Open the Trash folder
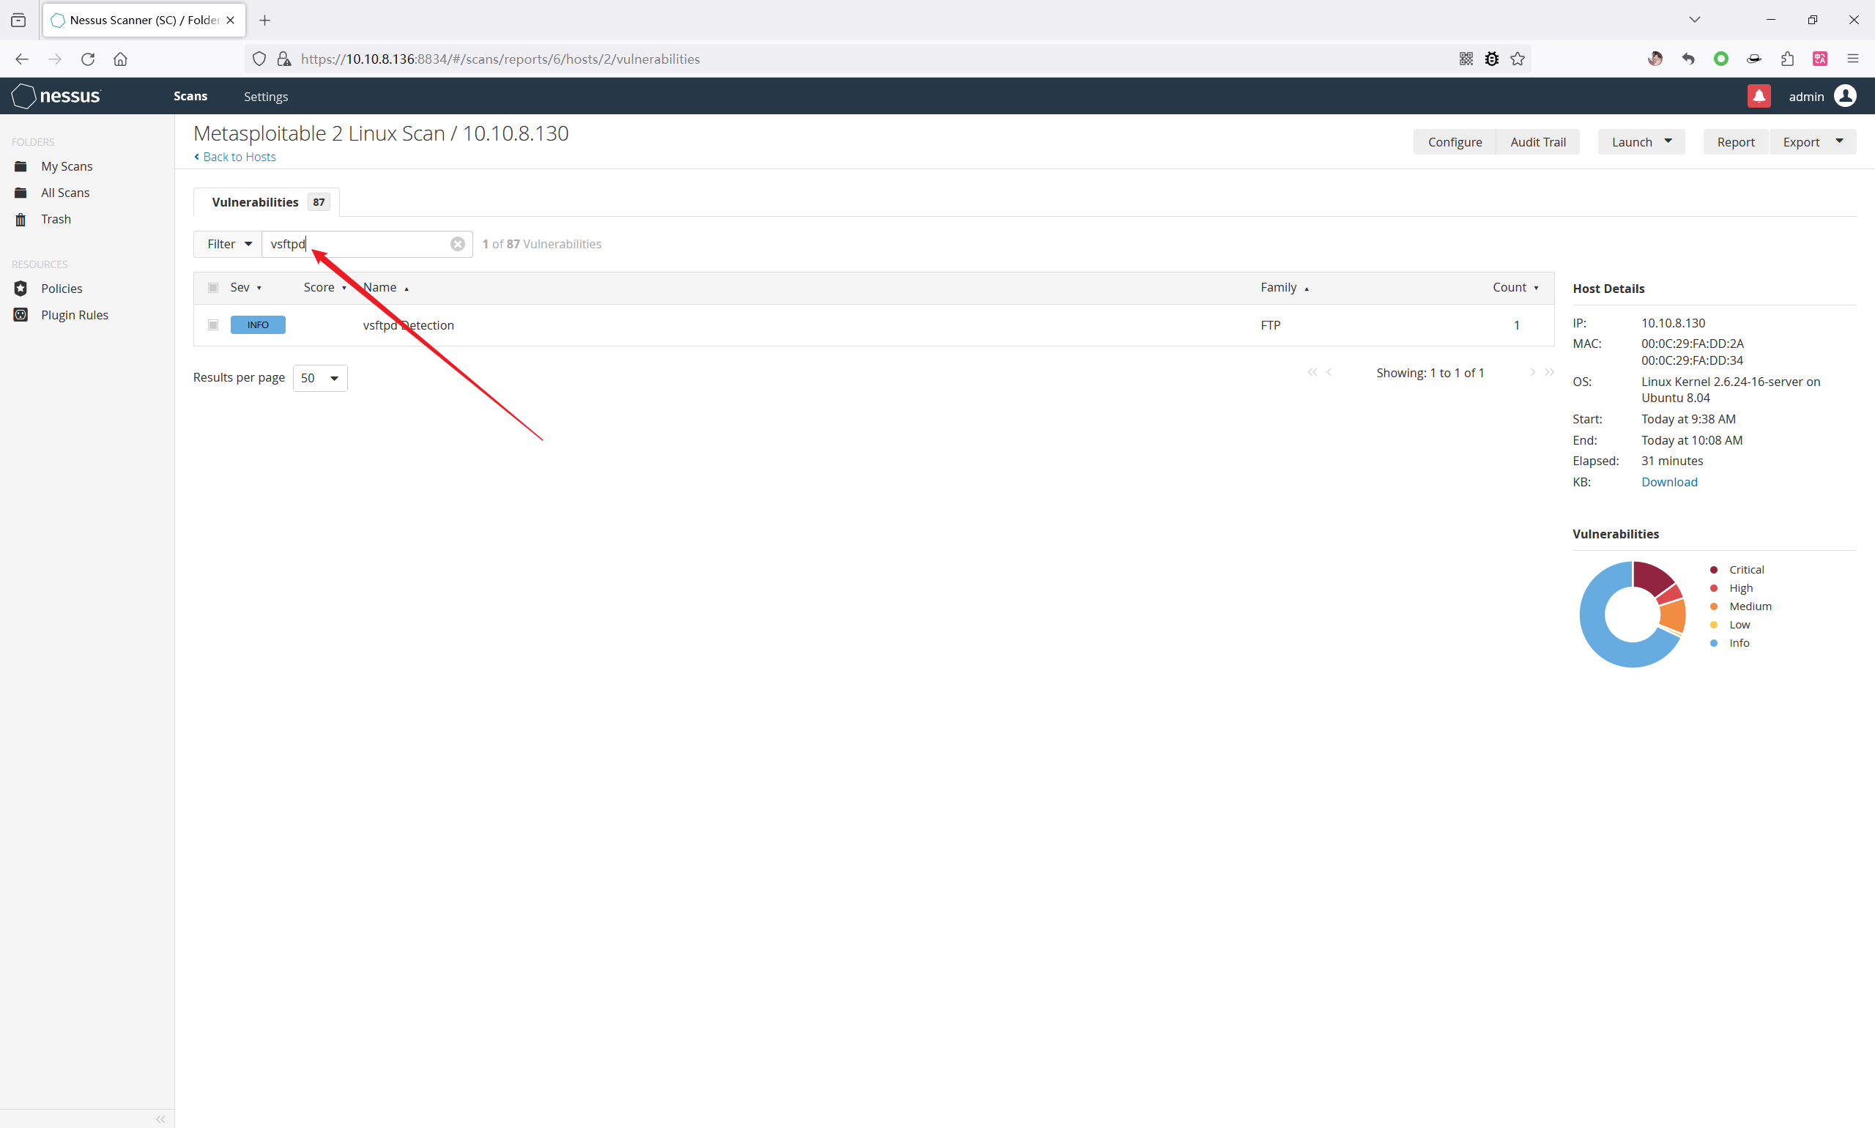 56,219
